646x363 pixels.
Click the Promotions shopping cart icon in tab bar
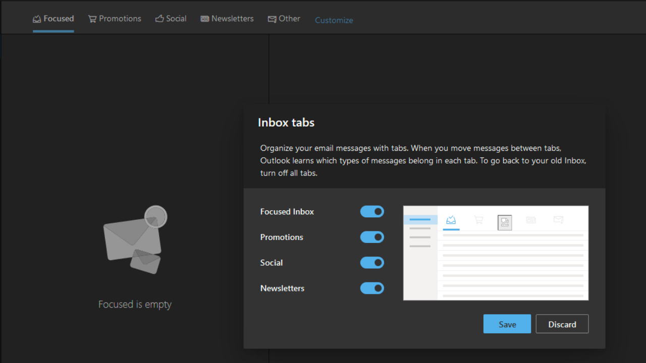tap(92, 19)
